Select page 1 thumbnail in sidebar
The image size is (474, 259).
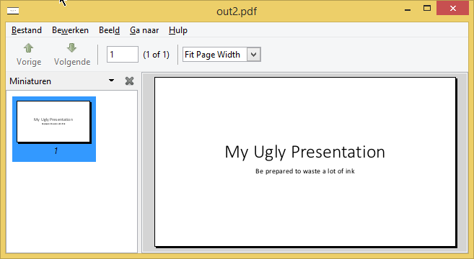tap(54, 129)
